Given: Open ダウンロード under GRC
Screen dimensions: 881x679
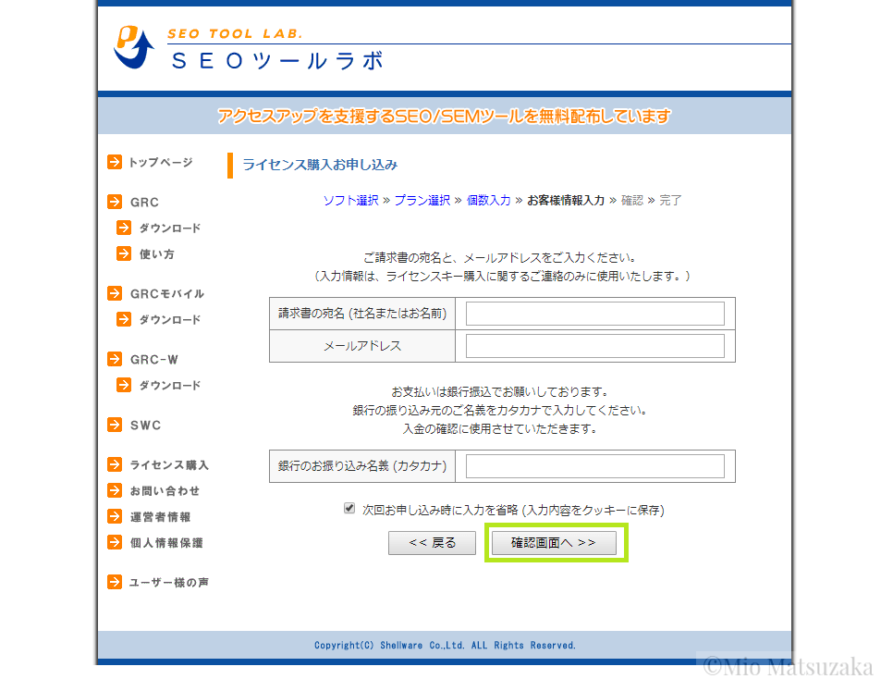Looking at the screenshot, I should pos(170,228).
